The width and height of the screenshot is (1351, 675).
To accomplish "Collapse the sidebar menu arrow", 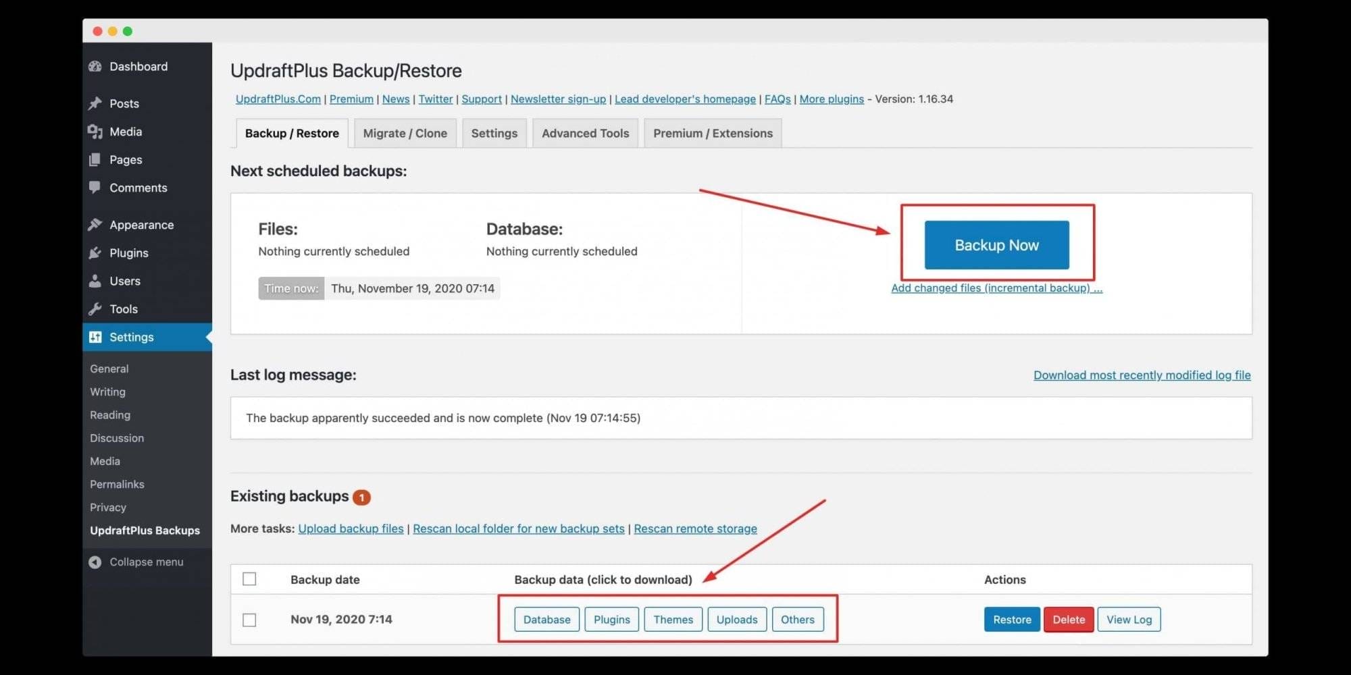I will tap(95, 562).
